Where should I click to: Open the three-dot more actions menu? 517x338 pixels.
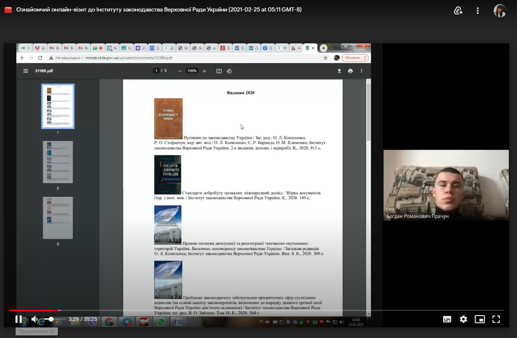click(478, 11)
